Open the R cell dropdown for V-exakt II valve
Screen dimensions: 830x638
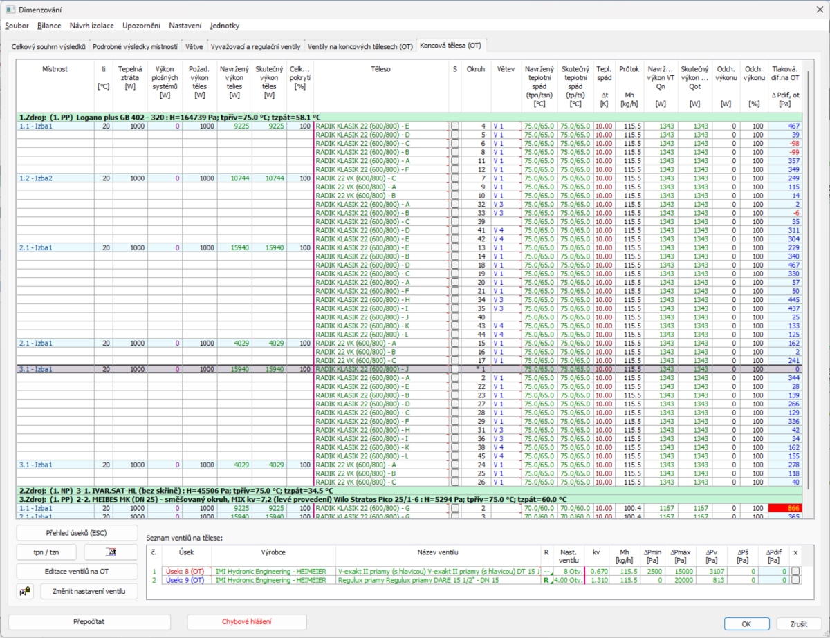(546, 572)
